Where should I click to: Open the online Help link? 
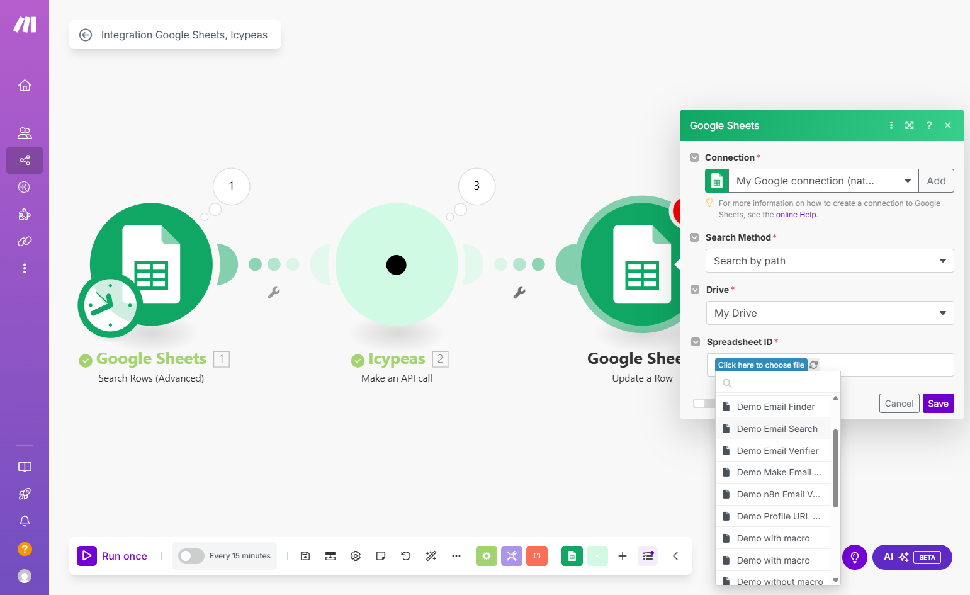point(796,215)
